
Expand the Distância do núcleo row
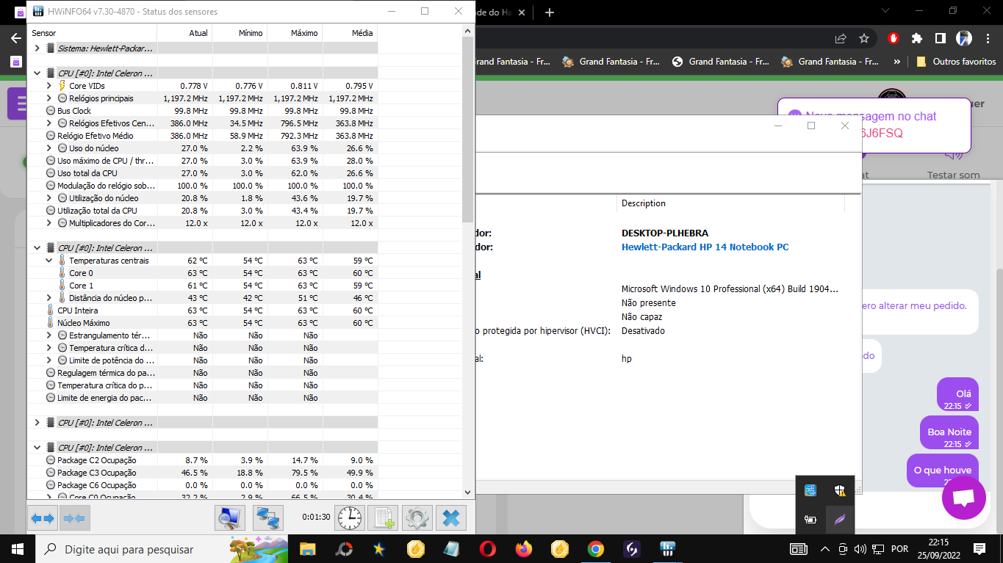pyautogui.click(x=49, y=298)
